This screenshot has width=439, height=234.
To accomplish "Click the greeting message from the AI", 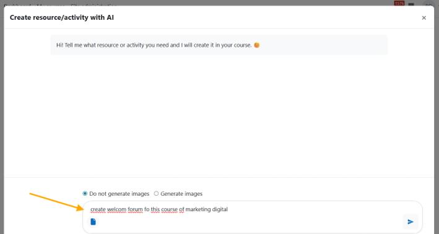I will (x=219, y=45).
